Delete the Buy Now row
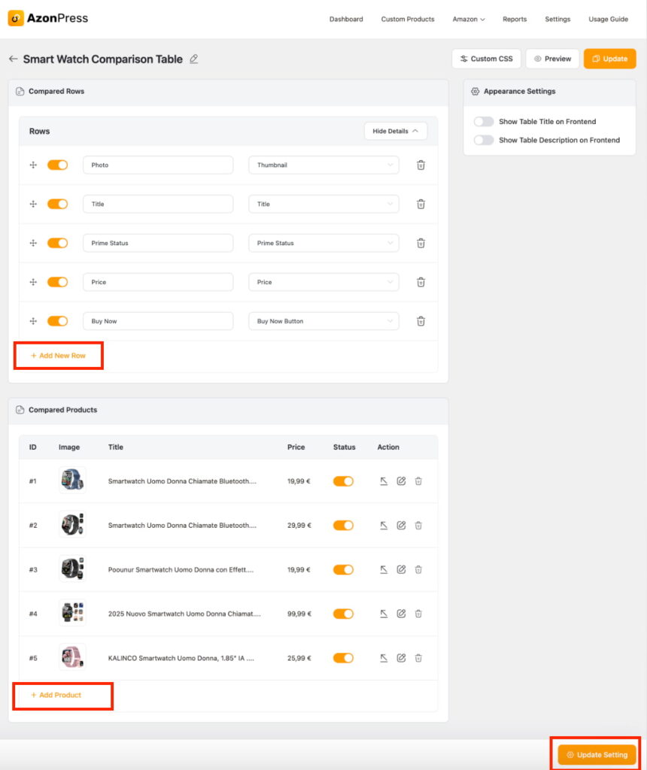Image resolution: width=647 pixels, height=770 pixels. 421,321
